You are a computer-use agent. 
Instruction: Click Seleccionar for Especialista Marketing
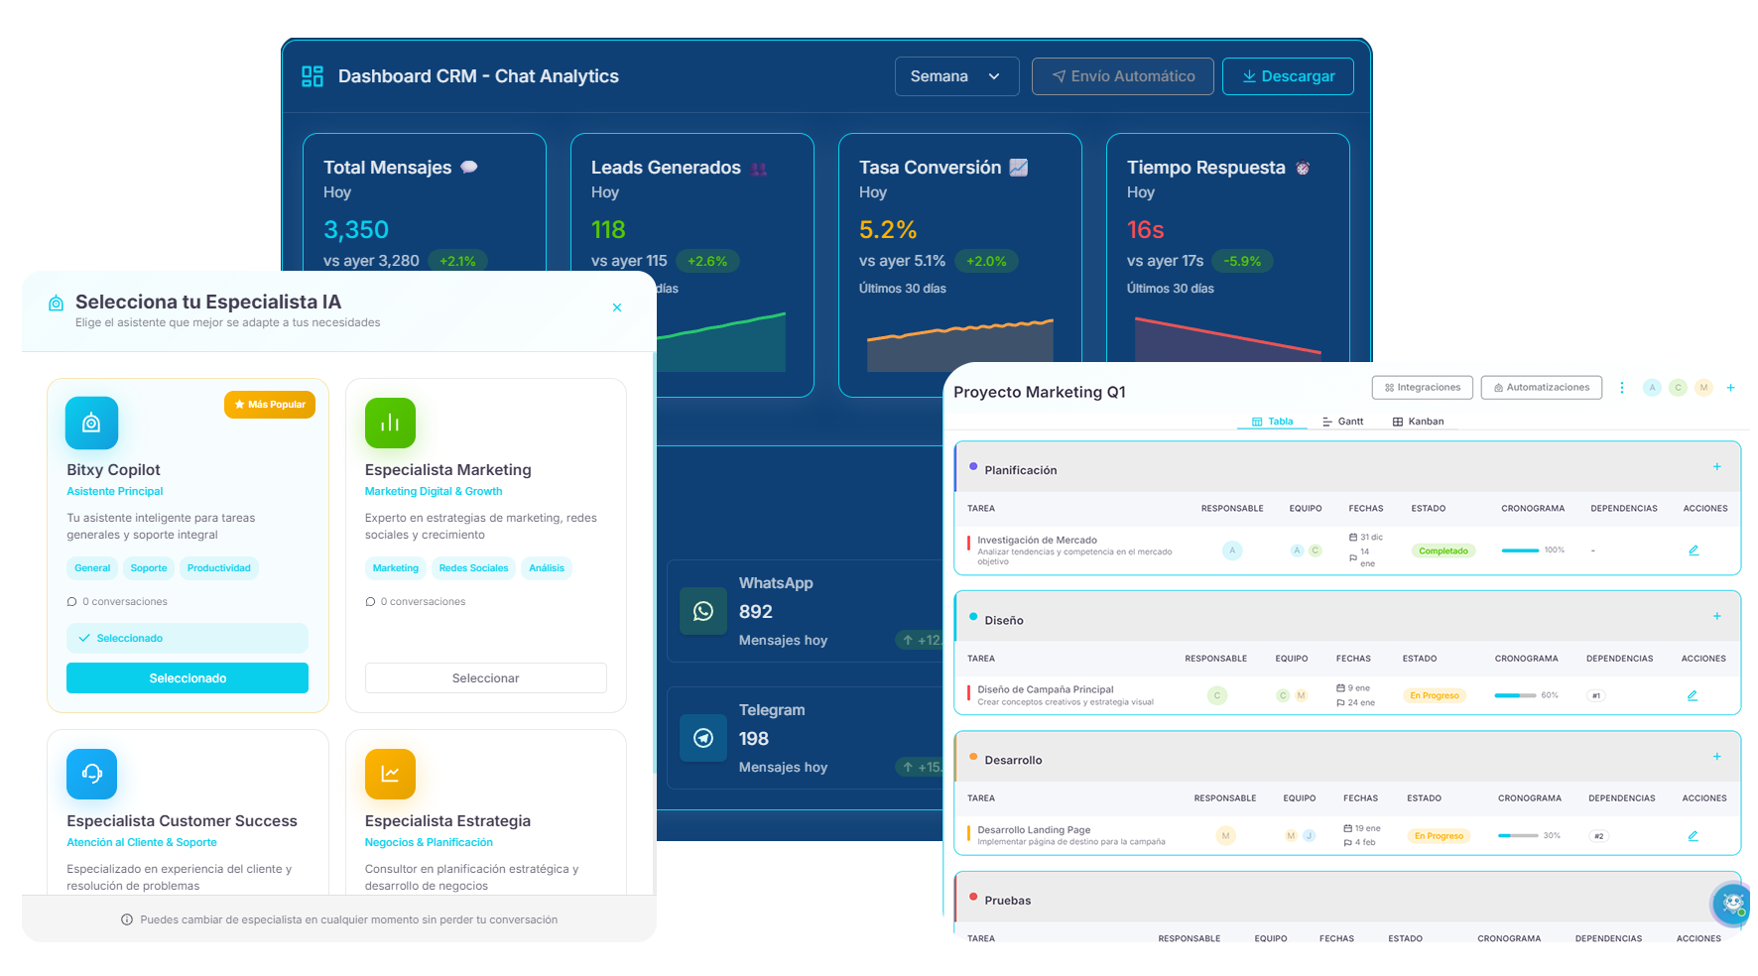coord(485,678)
